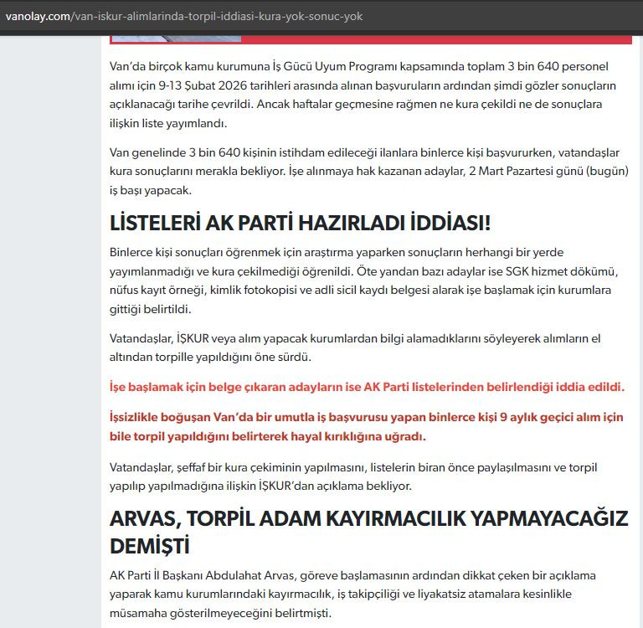
Task: Click red text starting "İşe başlamak için belge"
Action: (367, 387)
